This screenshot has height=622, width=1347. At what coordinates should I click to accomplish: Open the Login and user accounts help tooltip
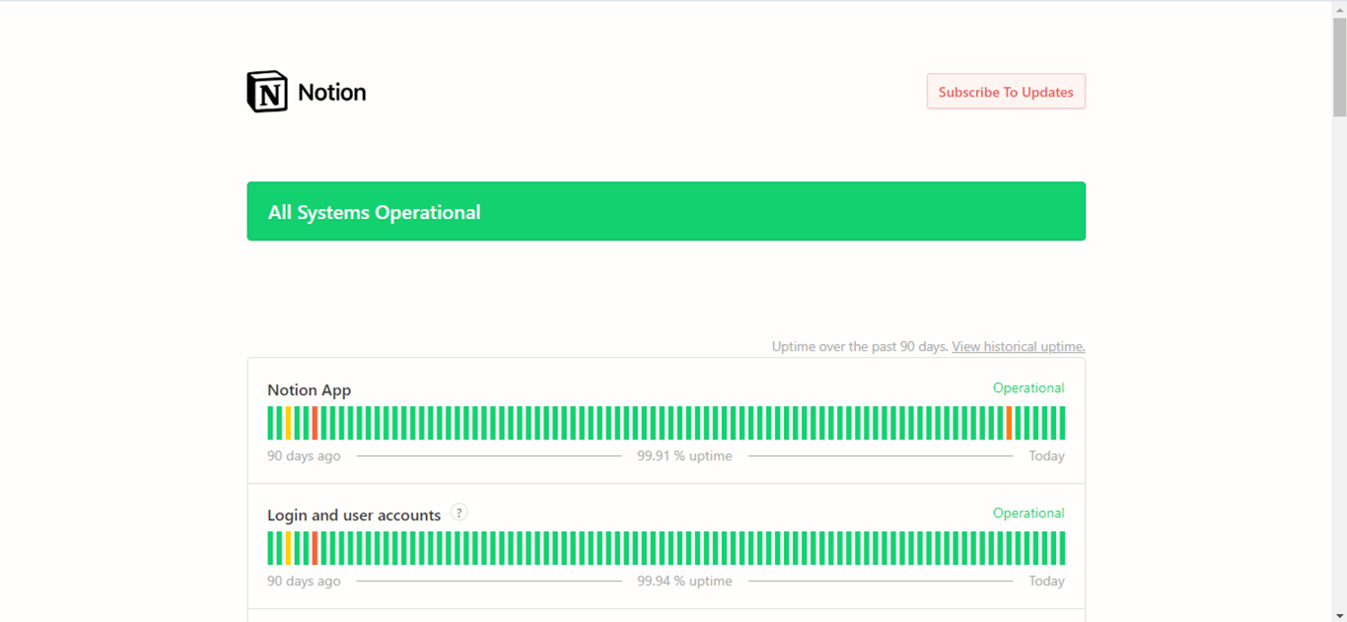coord(459,513)
